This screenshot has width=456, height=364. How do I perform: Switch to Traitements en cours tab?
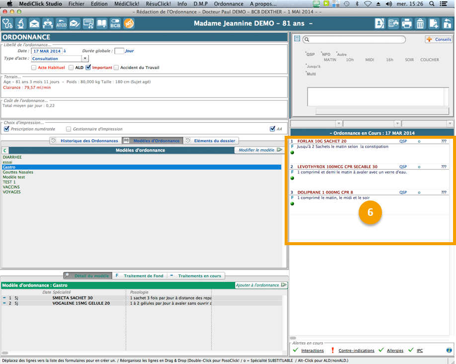coord(196,276)
